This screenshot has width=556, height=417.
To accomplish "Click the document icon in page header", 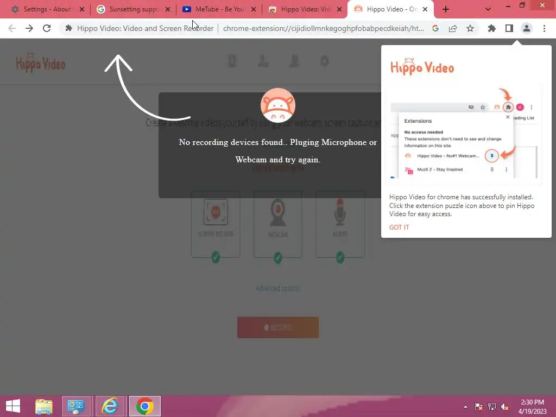I will coord(232,61).
